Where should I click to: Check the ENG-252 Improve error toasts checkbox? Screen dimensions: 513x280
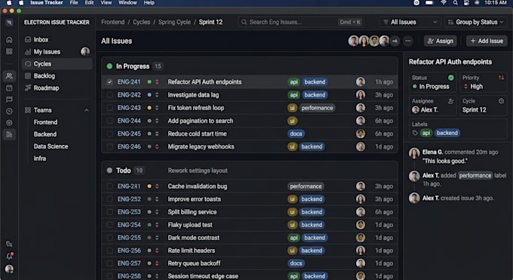[x=109, y=199]
